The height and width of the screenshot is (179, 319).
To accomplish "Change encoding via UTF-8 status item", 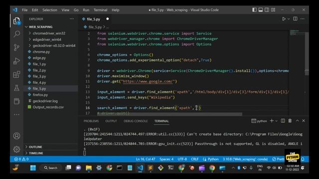I will pyautogui.click(x=182, y=159).
